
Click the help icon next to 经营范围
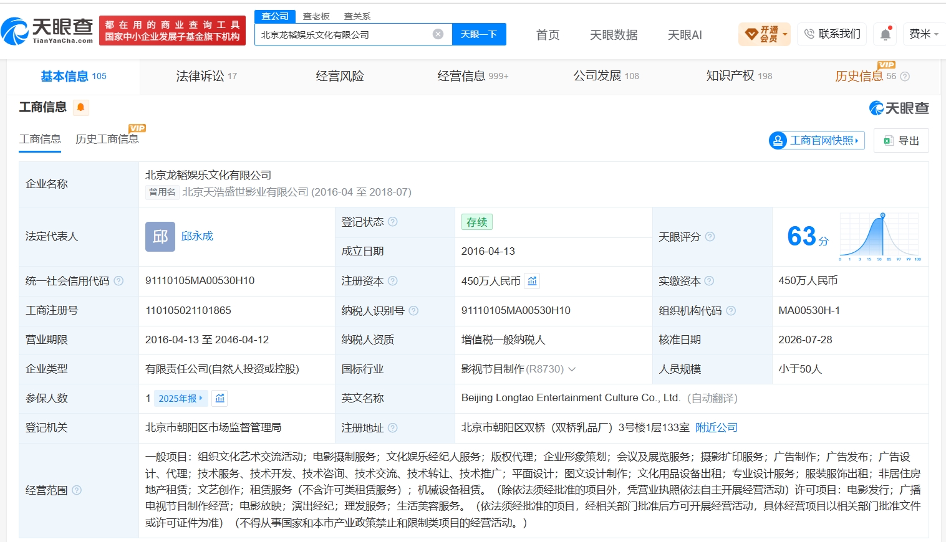[77, 490]
